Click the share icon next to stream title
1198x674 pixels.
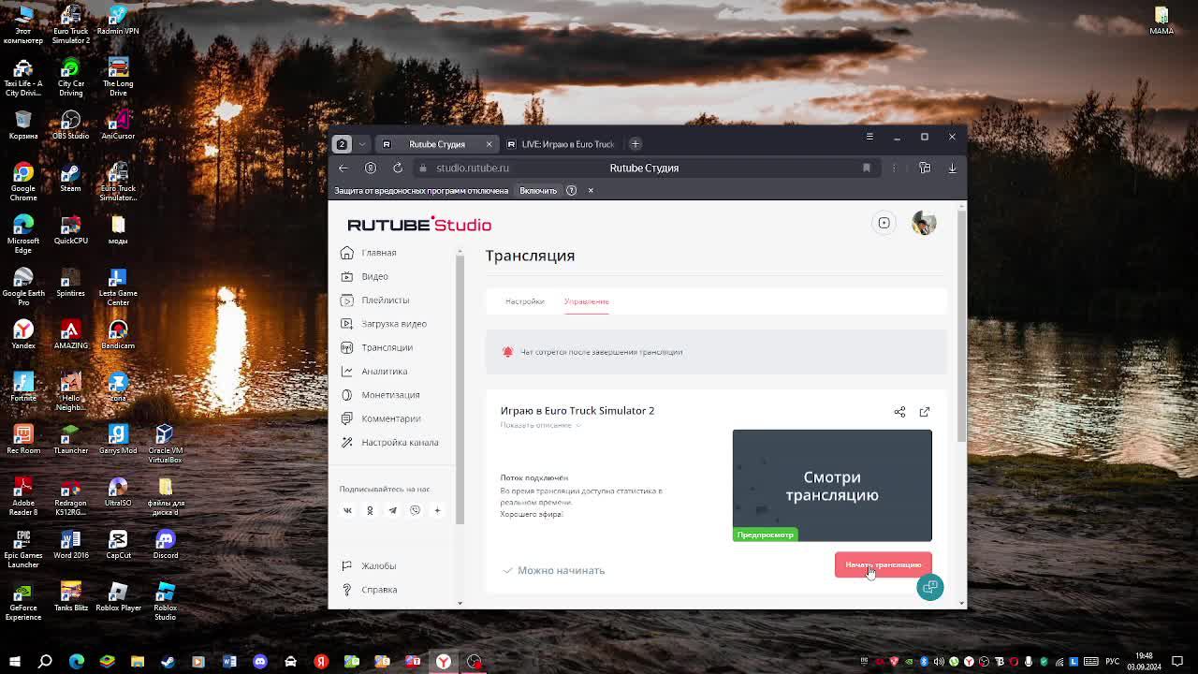(x=899, y=412)
